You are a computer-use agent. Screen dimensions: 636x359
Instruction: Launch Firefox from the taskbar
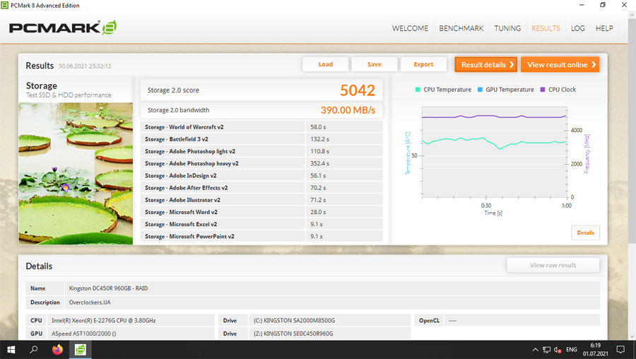click(x=57, y=350)
